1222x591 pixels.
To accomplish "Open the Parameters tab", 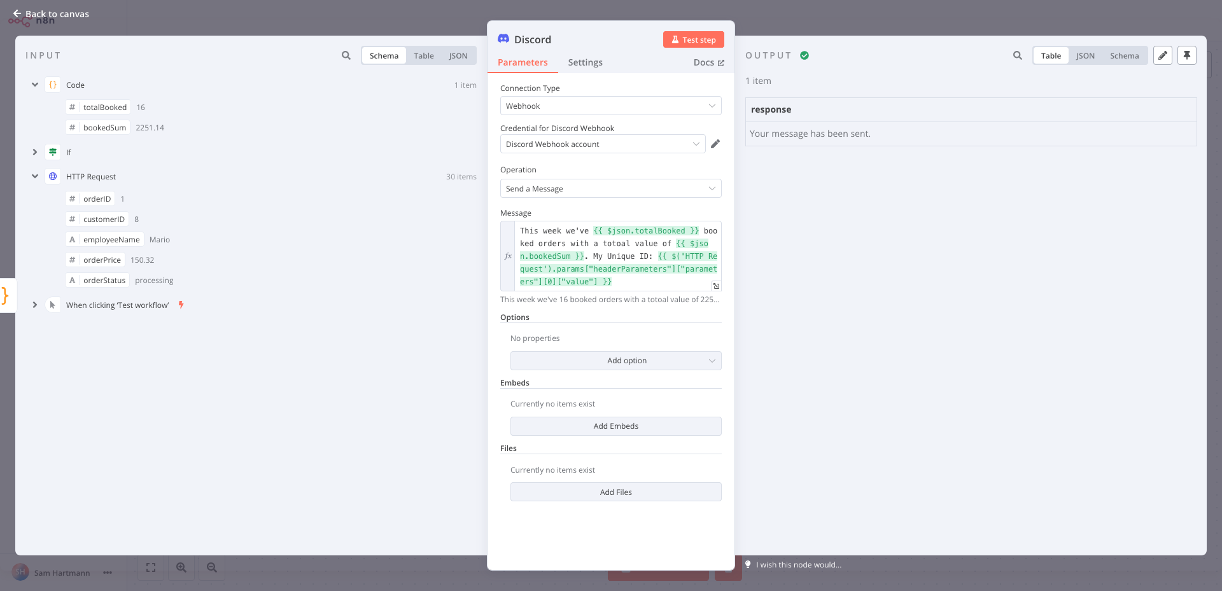I will (x=523, y=62).
